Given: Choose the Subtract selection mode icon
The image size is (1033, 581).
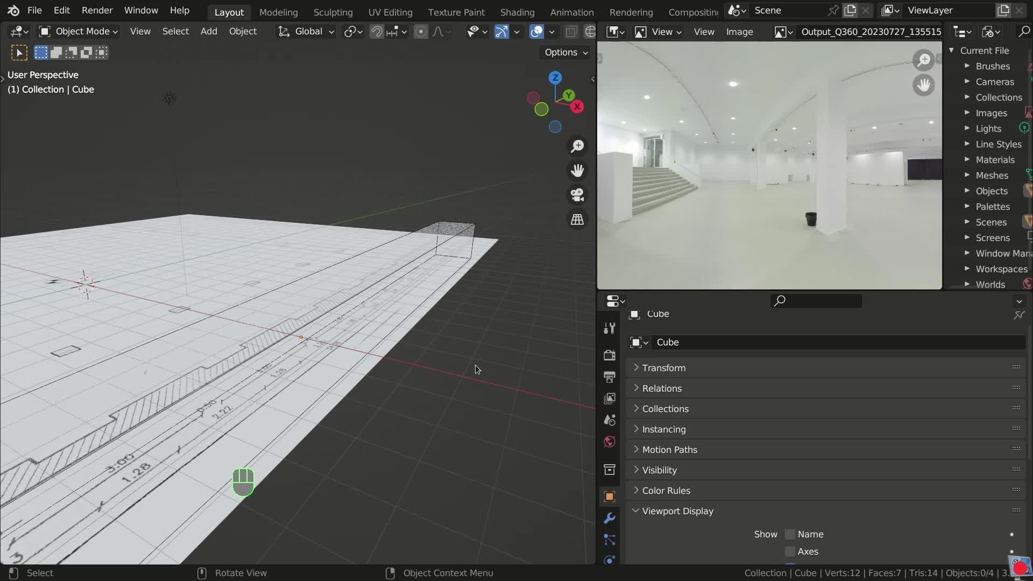Looking at the screenshot, I should pyautogui.click(x=71, y=52).
